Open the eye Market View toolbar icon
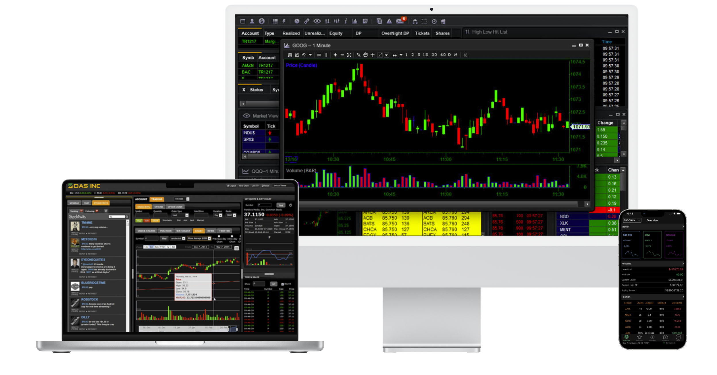The image size is (717, 375). pos(317,21)
